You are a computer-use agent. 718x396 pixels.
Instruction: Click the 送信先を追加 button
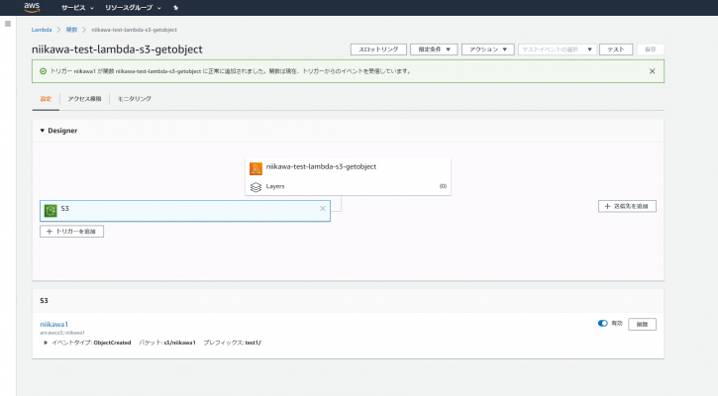point(627,206)
